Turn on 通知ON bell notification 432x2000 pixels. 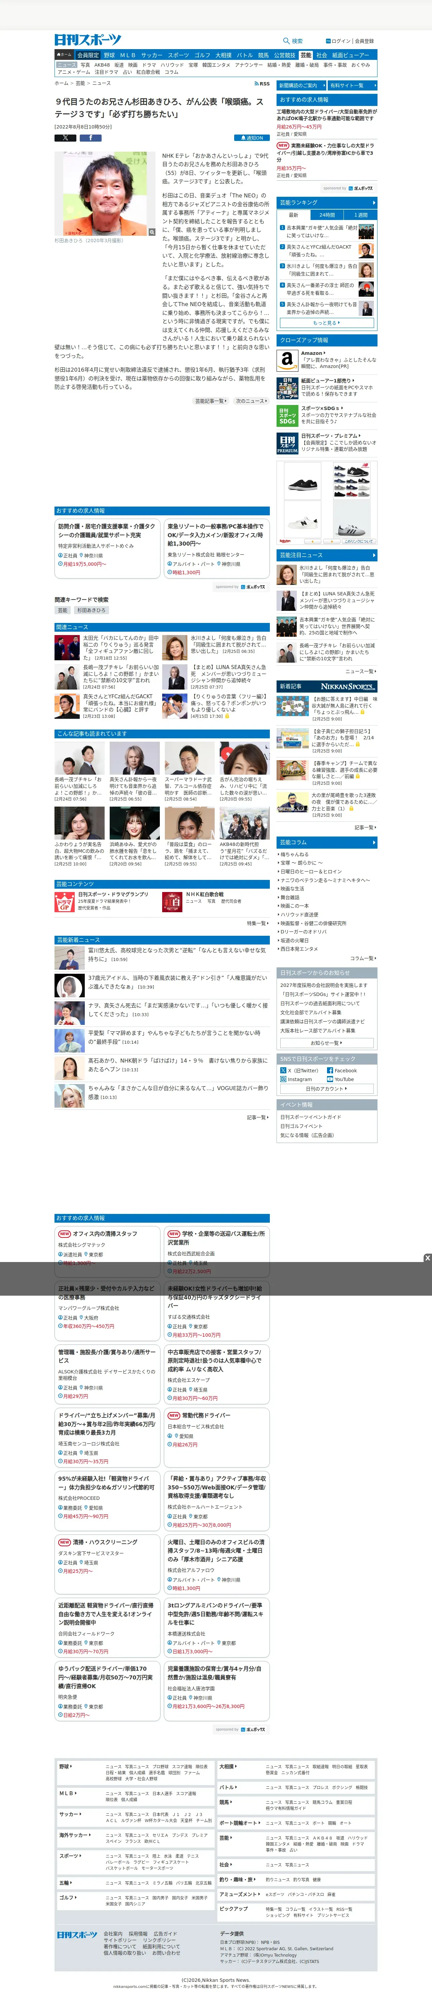point(252,138)
